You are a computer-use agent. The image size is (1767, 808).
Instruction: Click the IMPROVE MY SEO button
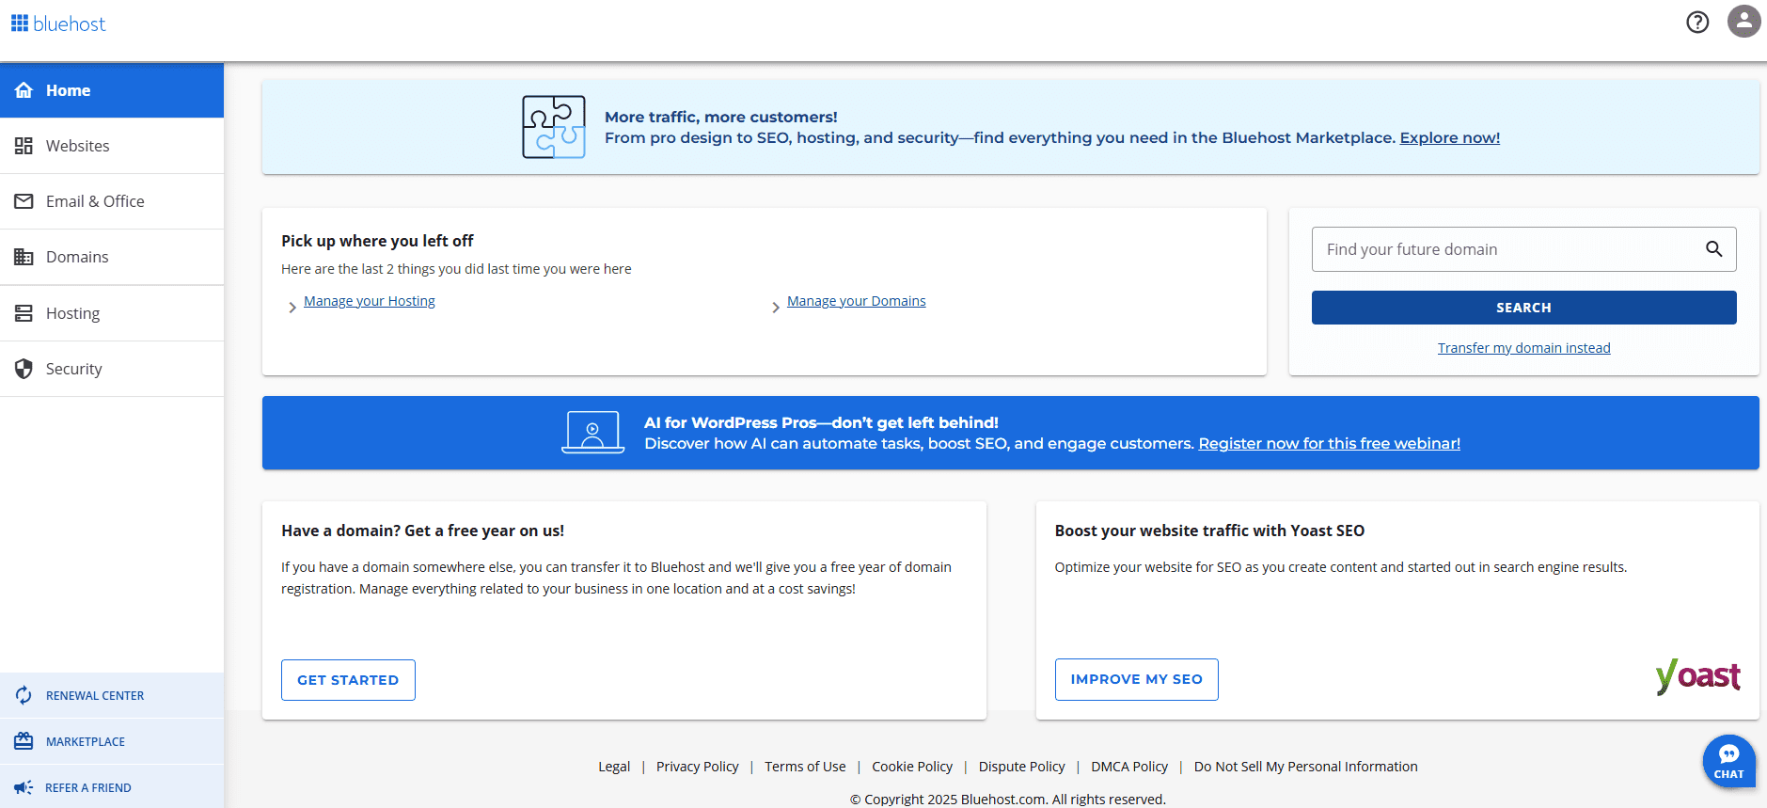[1136, 679]
